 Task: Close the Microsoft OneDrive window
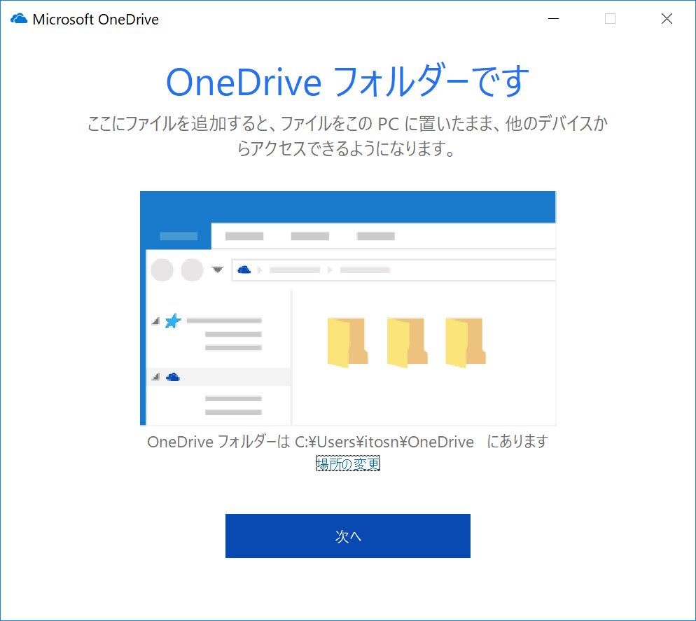(667, 19)
